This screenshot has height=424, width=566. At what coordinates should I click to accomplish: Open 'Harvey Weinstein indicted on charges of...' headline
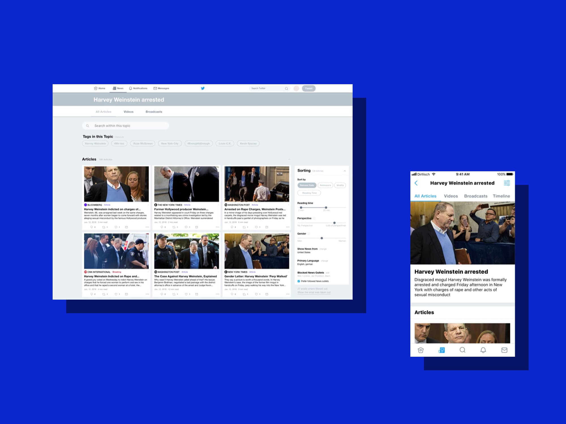pos(112,209)
